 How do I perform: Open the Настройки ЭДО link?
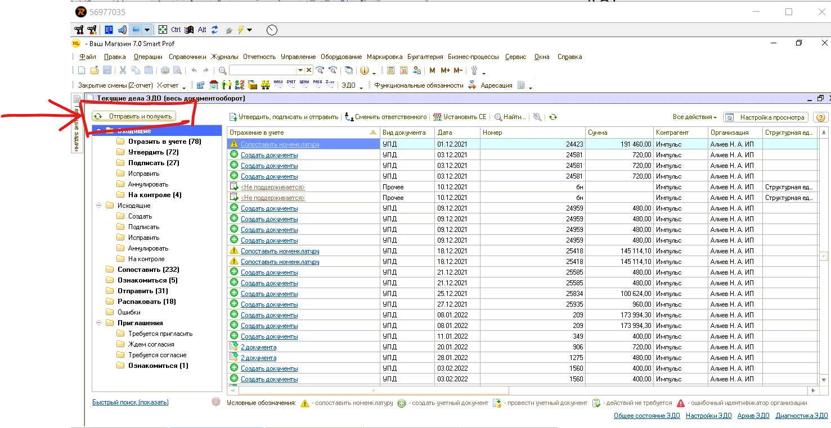pyautogui.click(x=708, y=416)
